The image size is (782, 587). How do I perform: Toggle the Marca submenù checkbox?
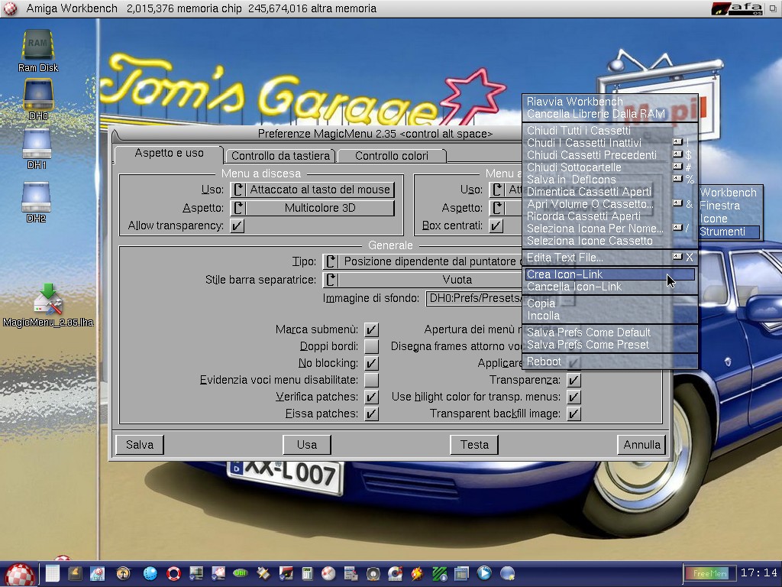tap(371, 330)
